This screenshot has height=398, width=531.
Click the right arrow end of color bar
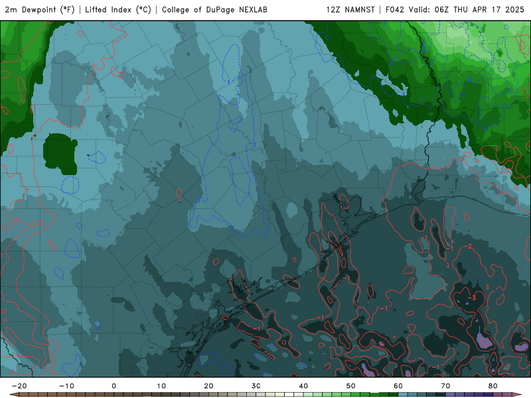517,394
